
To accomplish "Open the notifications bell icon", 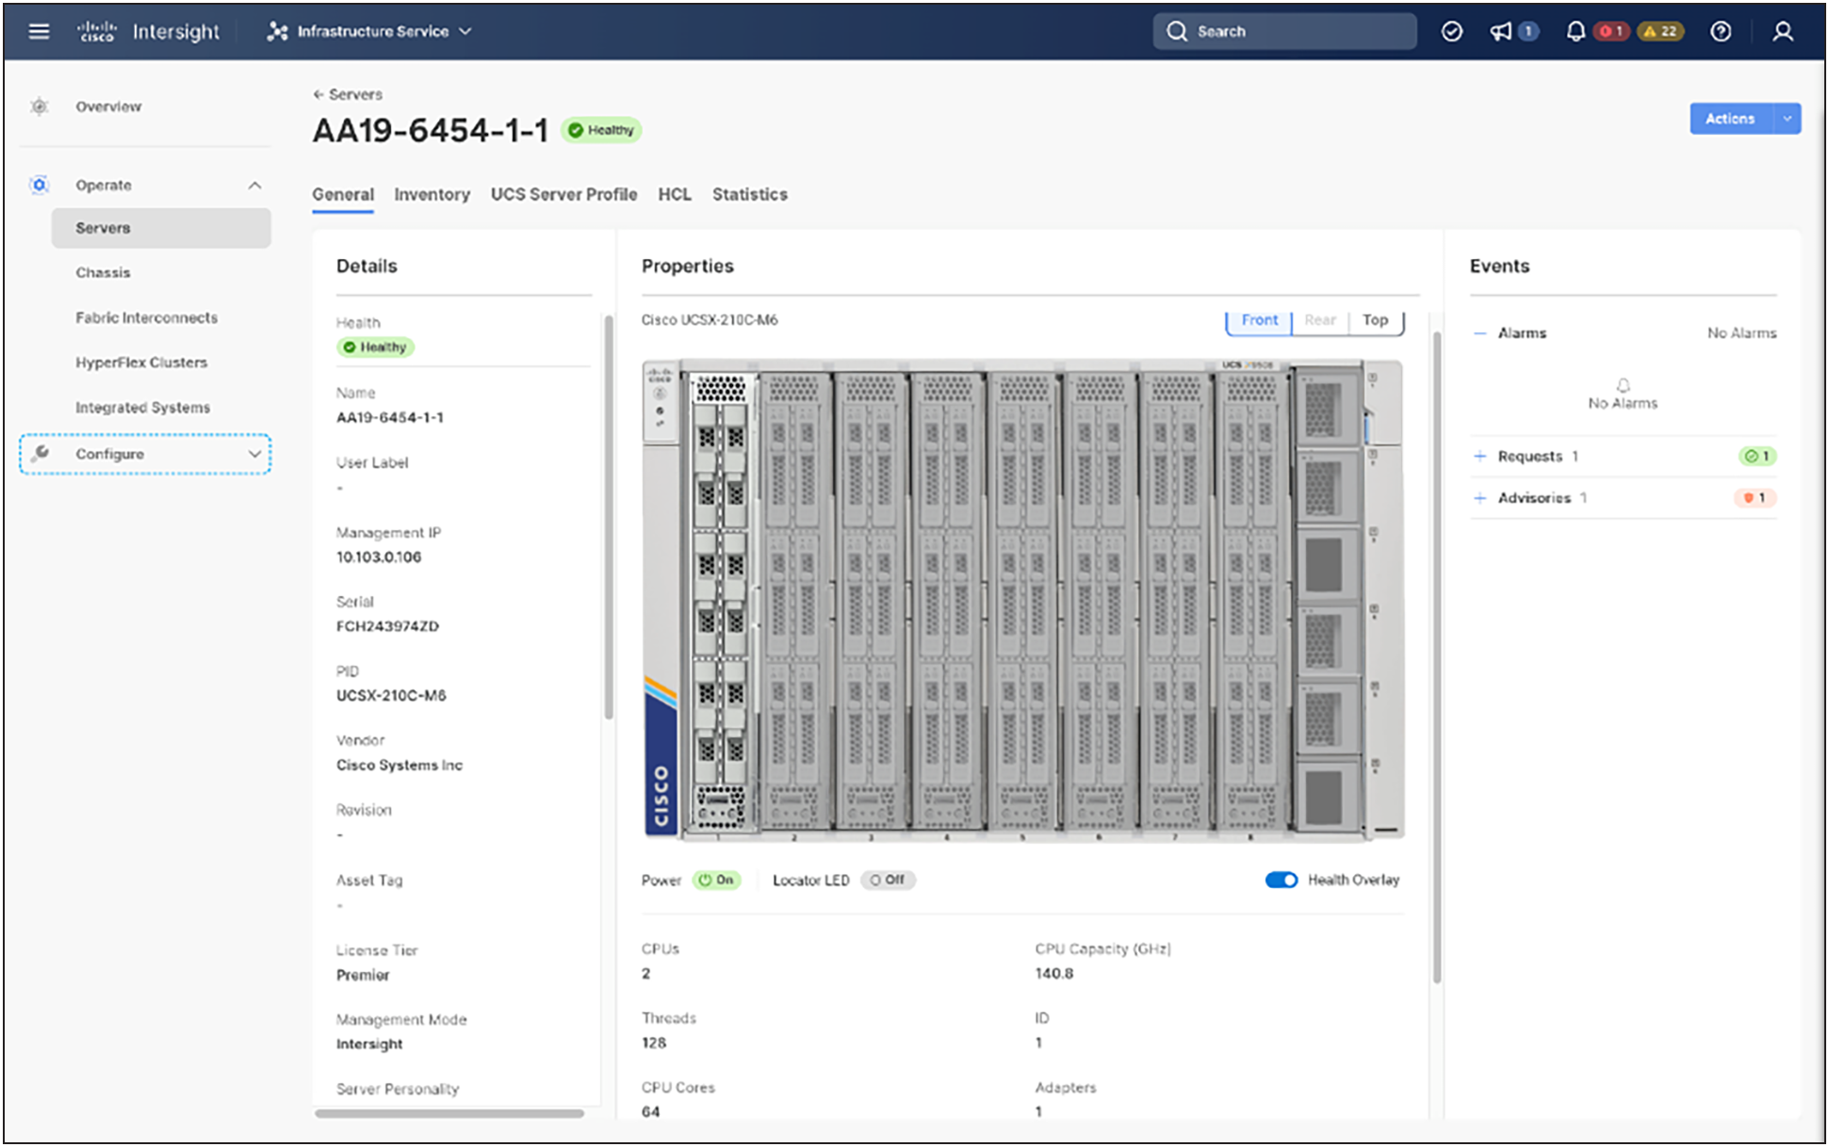I will [1576, 31].
